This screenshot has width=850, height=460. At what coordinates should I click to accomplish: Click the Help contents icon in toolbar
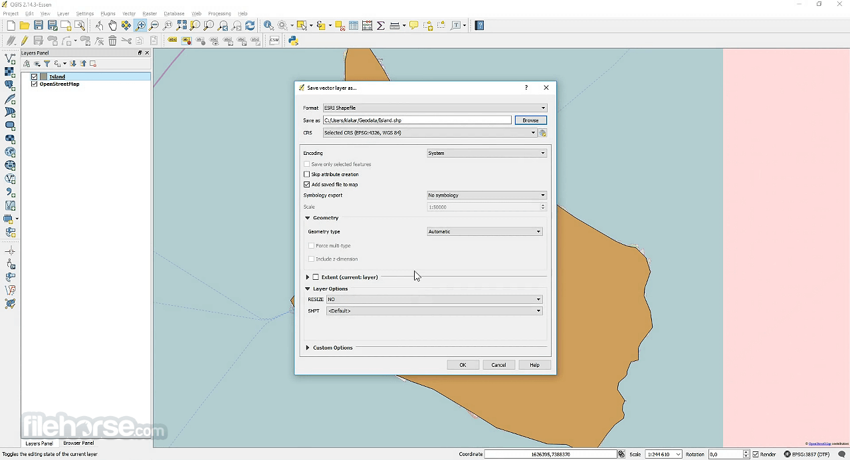(479, 25)
